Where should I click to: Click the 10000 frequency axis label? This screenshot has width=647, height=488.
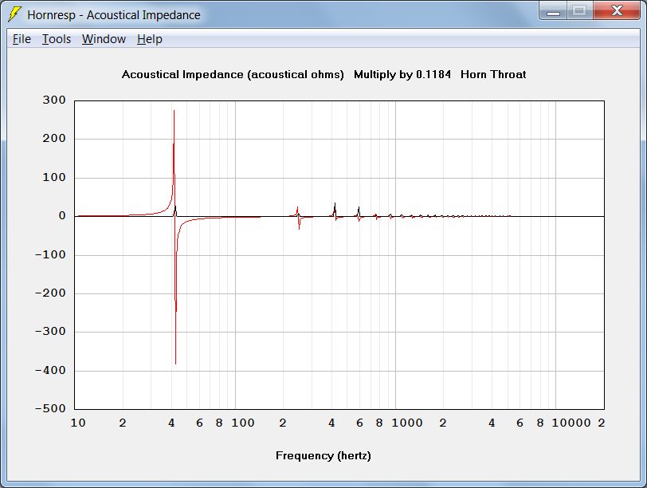tap(571, 423)
